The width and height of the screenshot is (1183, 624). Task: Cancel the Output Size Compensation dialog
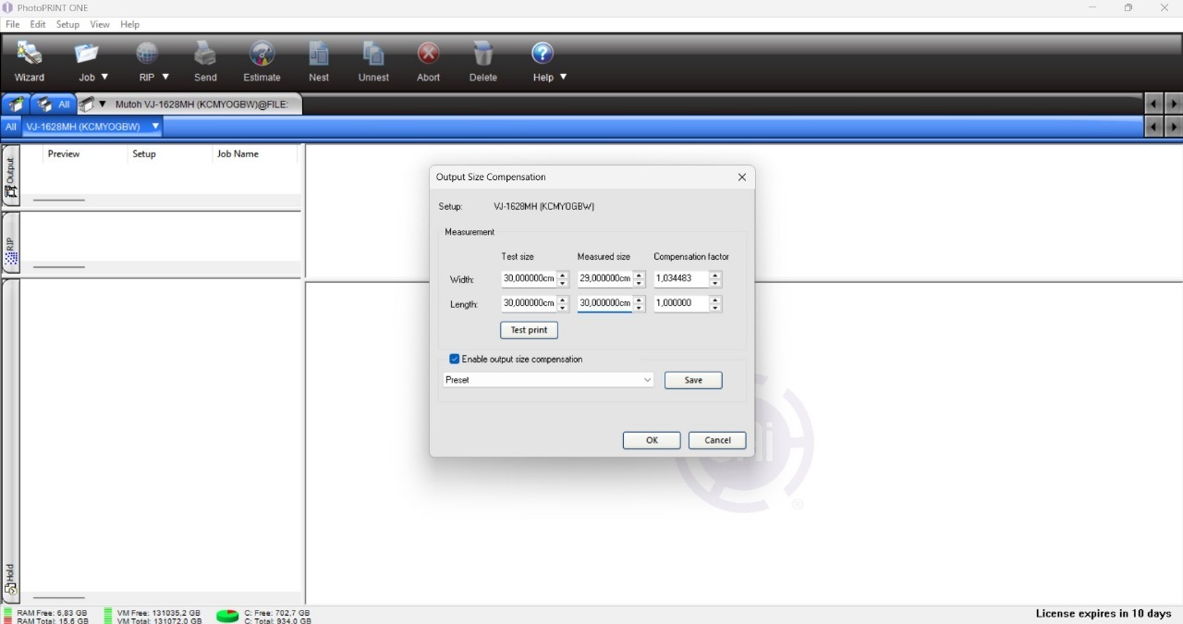point(717,440)
